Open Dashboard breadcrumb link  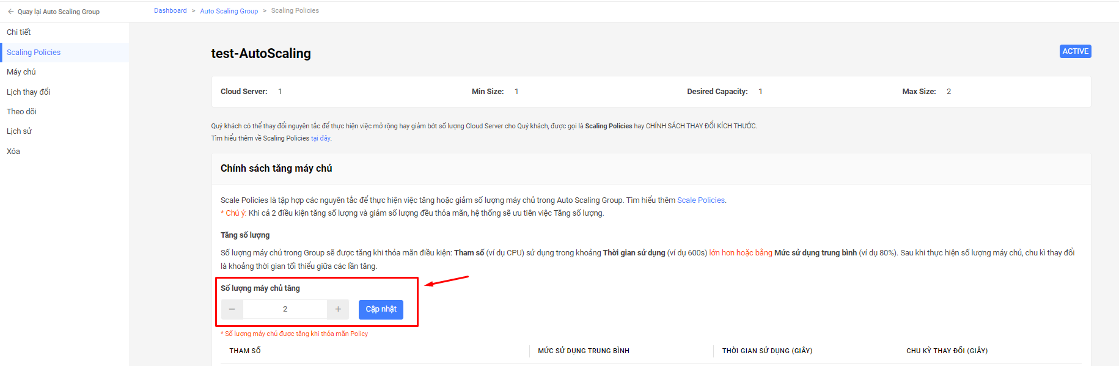tap(171, 10)
